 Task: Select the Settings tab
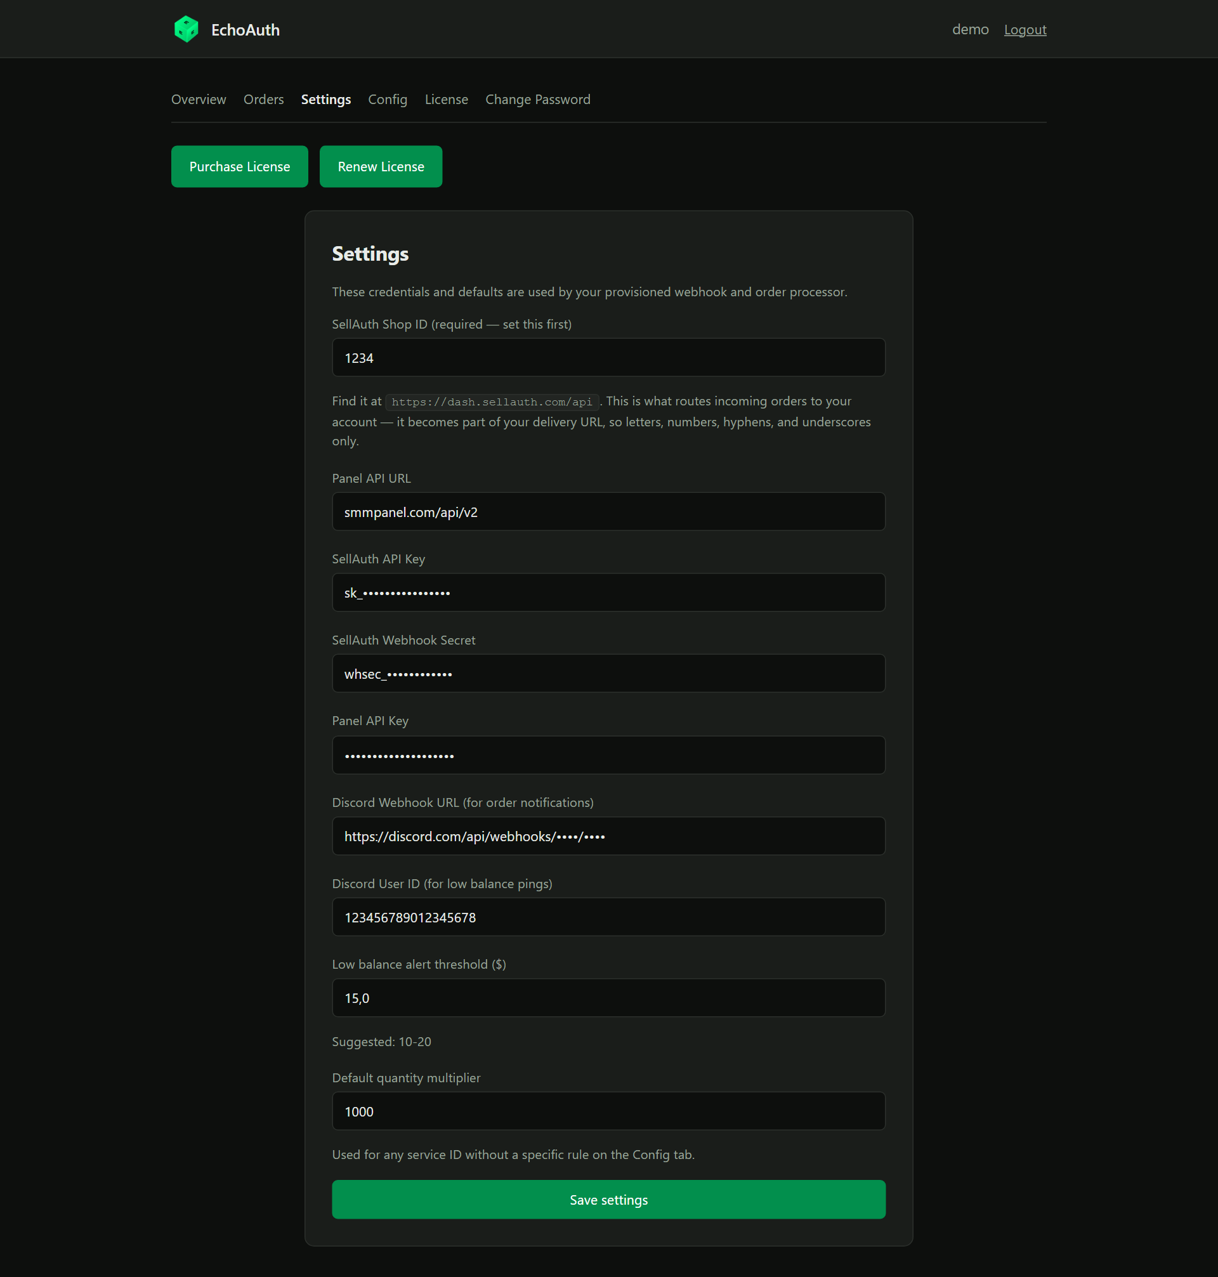(x=326, y=100)
